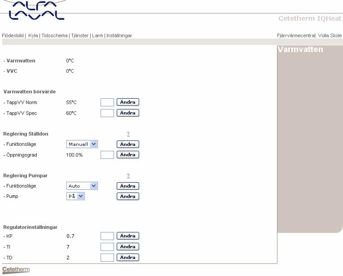Viewport: 343px width, 276px height.
Task: Click the KP value 0.7
Action: click(x=70, y=236)
